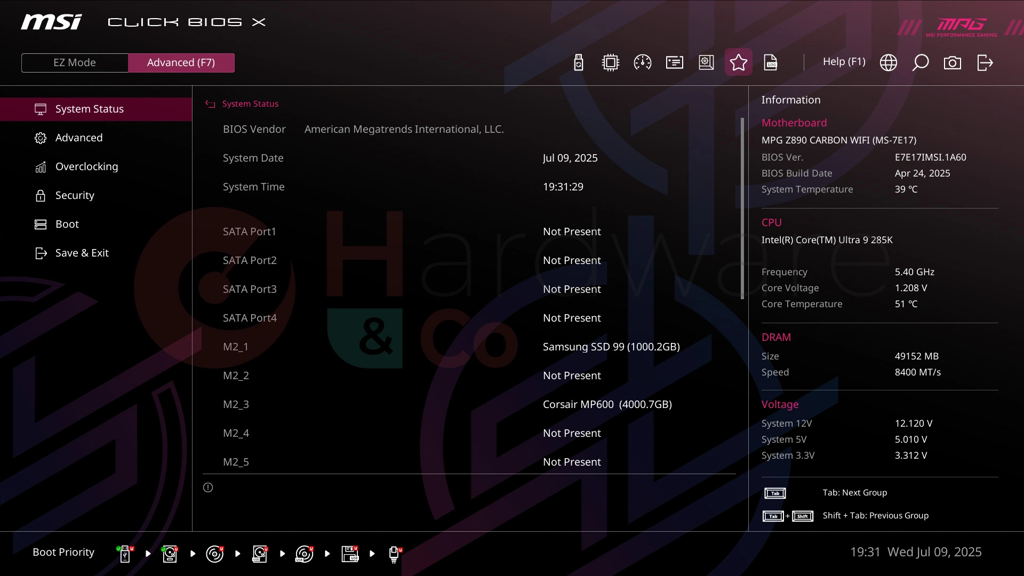
Task: Click the back arrow next to System Status
Action: [210, 104]
